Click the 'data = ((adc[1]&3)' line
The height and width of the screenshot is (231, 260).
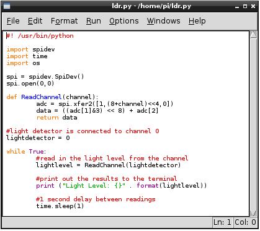coord(97,111)
